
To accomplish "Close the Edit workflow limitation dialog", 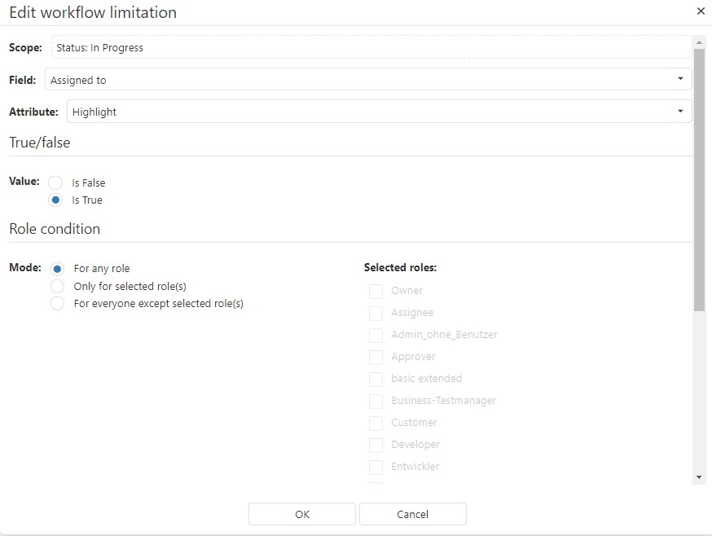I will tap(701, 11).
